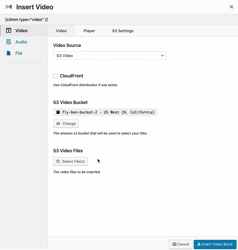The height and width of the screenshot is (250, 238).
Task: Cancel the Insert Video dialog
Action: (x=181, y=244)
